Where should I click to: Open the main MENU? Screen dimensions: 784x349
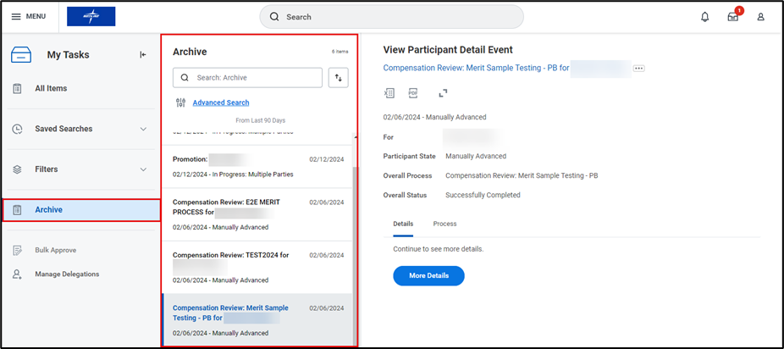pyautogui.click(x=29, y=17)
